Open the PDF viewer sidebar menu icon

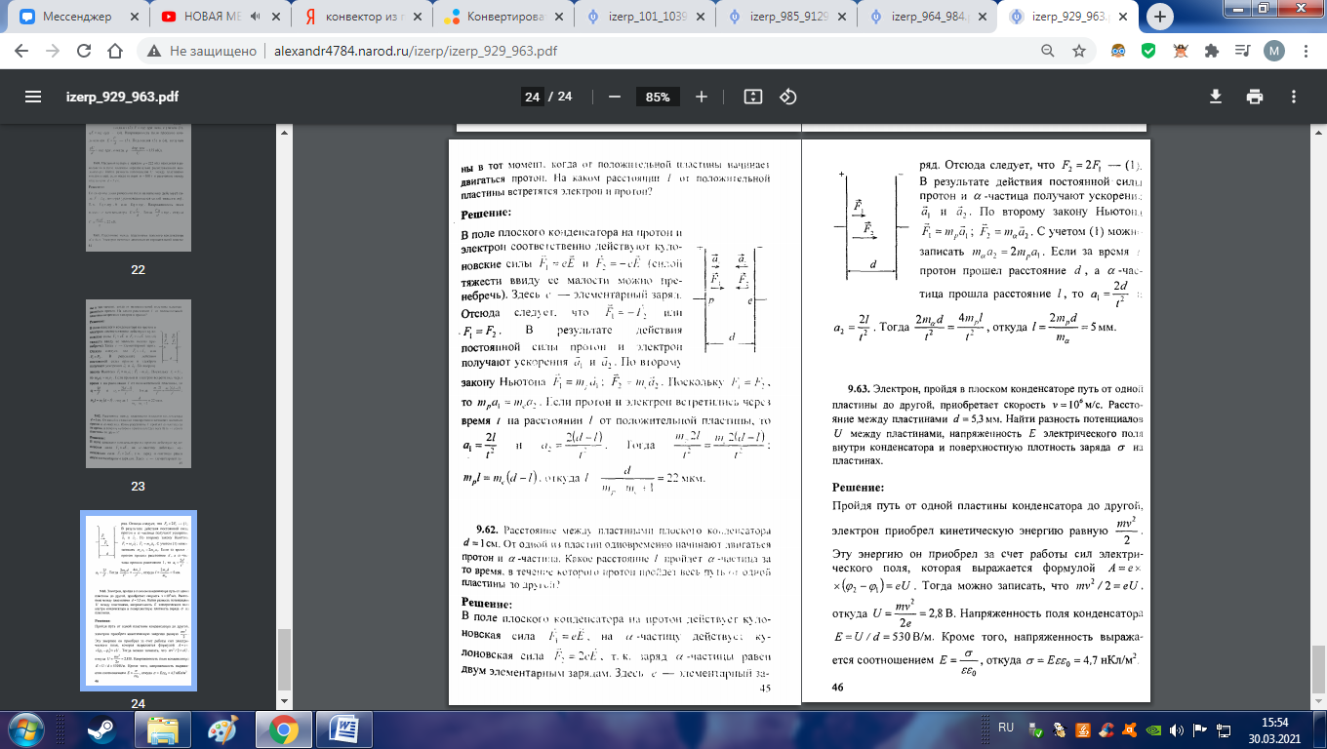(33, 97)
